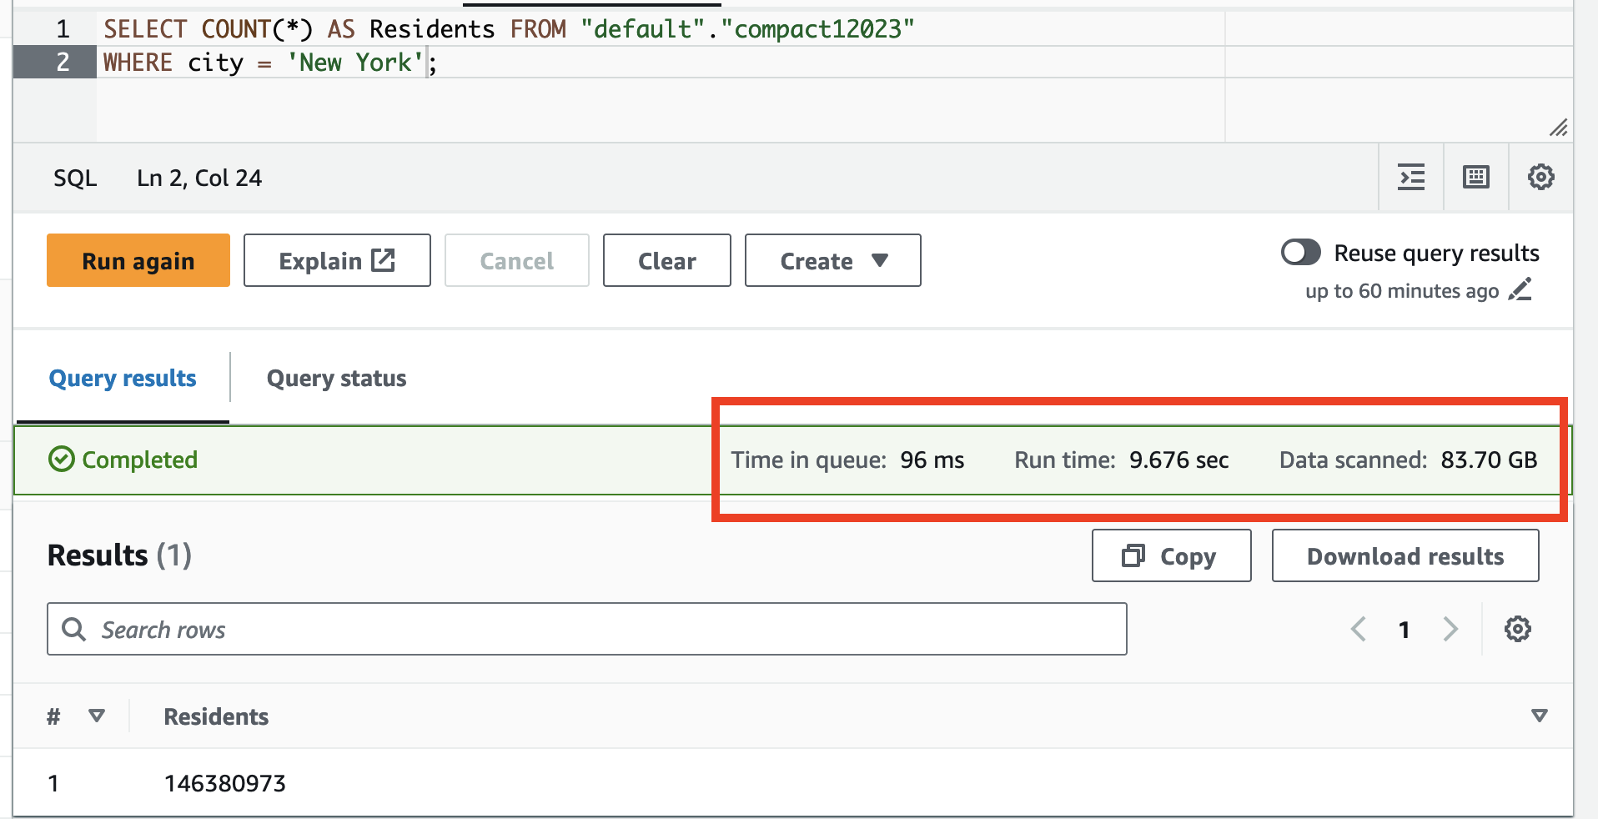Open the filter dropdown on the # column
Screen dimensions: 1598x819
[x=96, y=716]
